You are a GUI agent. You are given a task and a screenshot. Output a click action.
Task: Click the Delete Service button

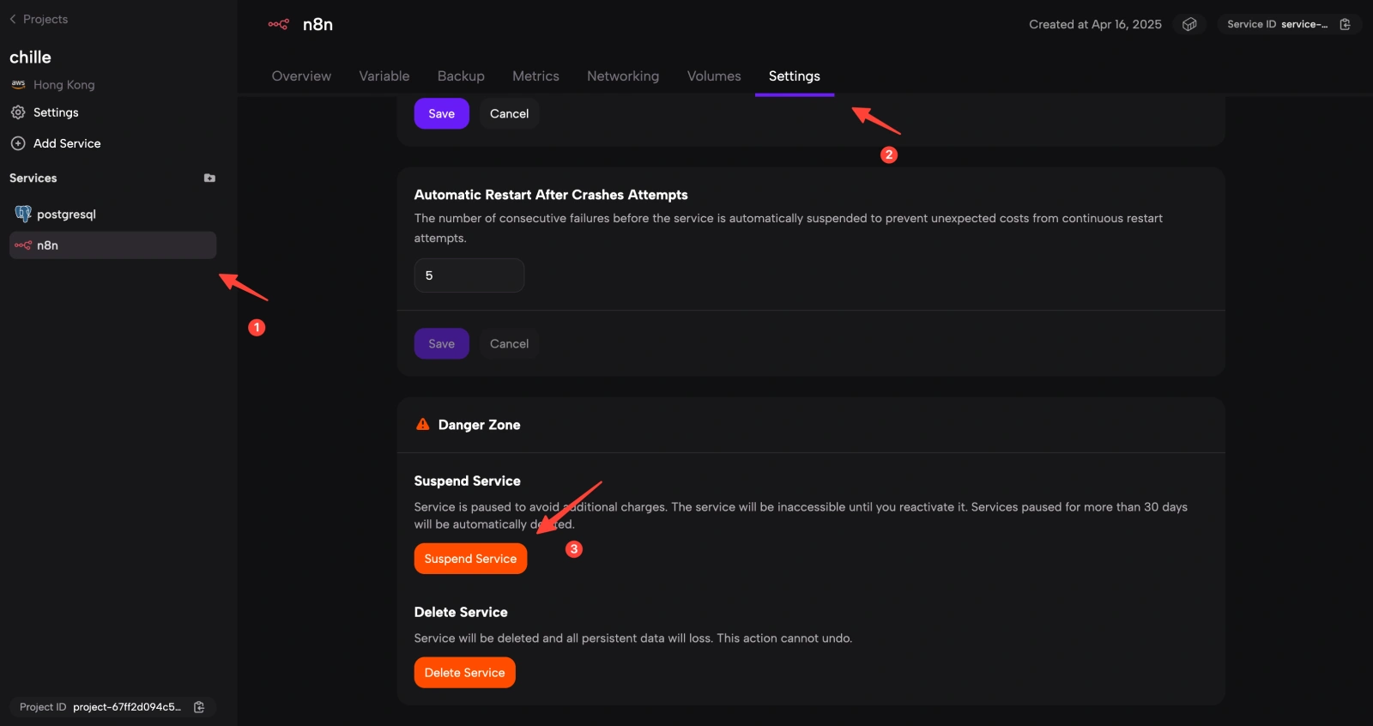click(x=465, y=673)
